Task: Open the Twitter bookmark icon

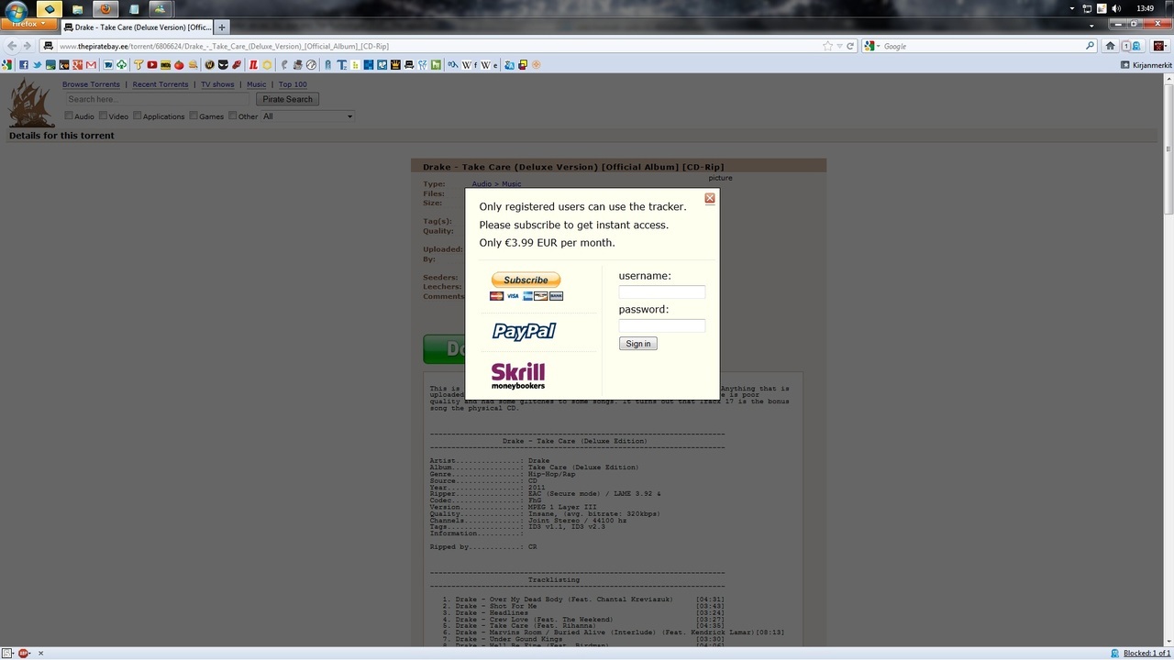Action: pyautogui.click(x=38, y=65)
